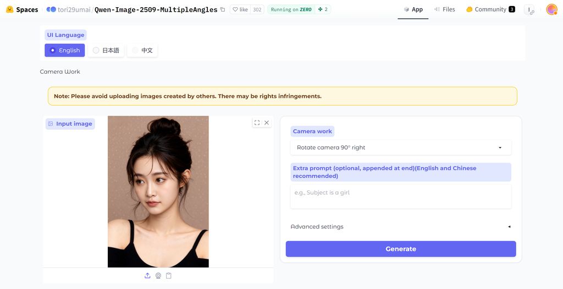563x289 pixels.
Task: Open the Camera work dropdown
Action: pos(400,148)
